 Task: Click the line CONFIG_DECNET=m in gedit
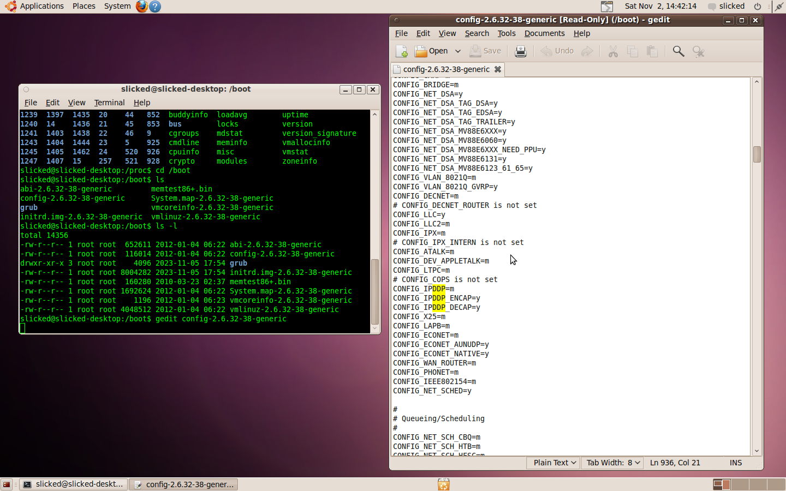pyautogui.click(x=426, y=196)
